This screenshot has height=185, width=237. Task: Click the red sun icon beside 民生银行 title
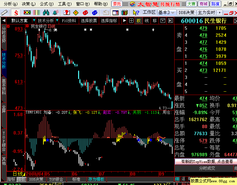tap(27, 26)
